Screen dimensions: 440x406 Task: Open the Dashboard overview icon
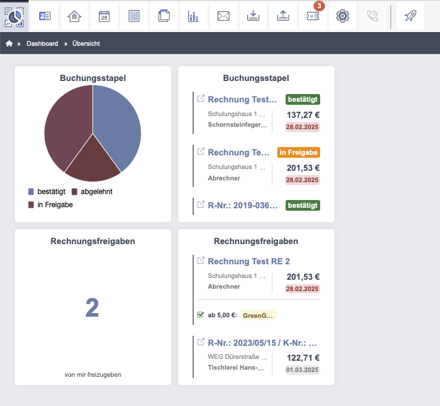pos(14,17)
